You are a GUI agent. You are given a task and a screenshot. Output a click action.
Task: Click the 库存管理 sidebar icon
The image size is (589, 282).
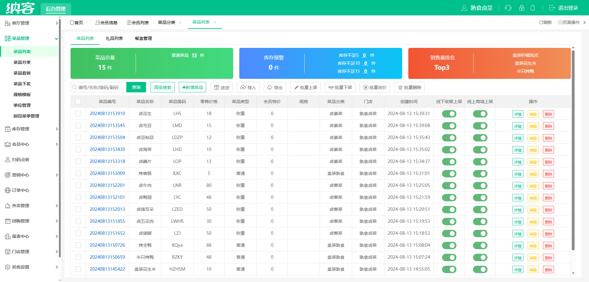8,129
